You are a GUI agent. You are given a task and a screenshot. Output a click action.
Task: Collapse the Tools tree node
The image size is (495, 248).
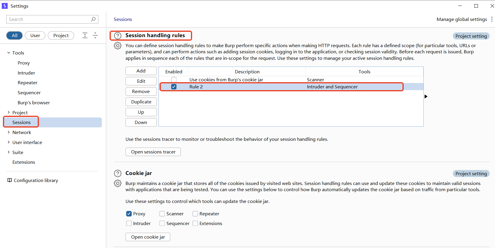9,53
